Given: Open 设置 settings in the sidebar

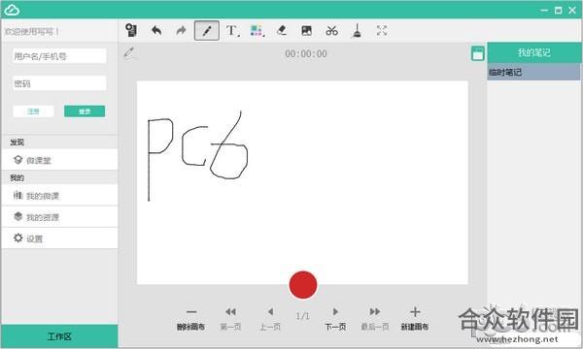Looking at the screenshot, I should (59, 238).
